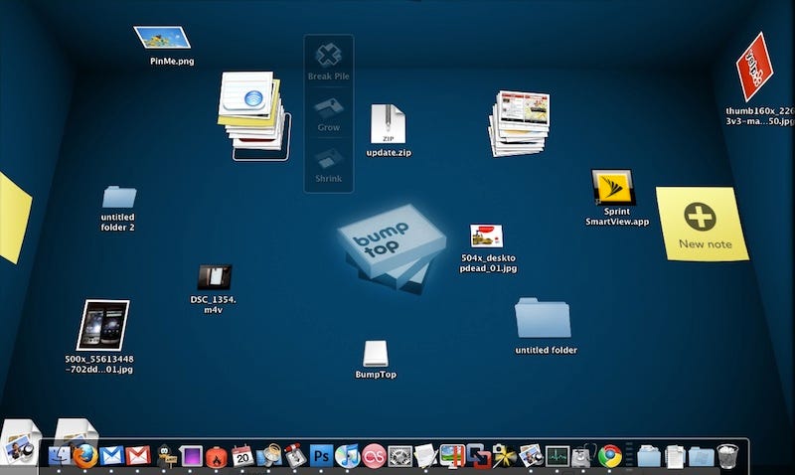Open TextEdit paper-and-pen dock icon
This screenshot has width=795, height=475.
pyautogui.click(x=426, y=456)
